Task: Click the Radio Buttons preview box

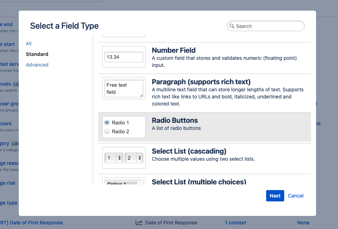Action: 124,127
